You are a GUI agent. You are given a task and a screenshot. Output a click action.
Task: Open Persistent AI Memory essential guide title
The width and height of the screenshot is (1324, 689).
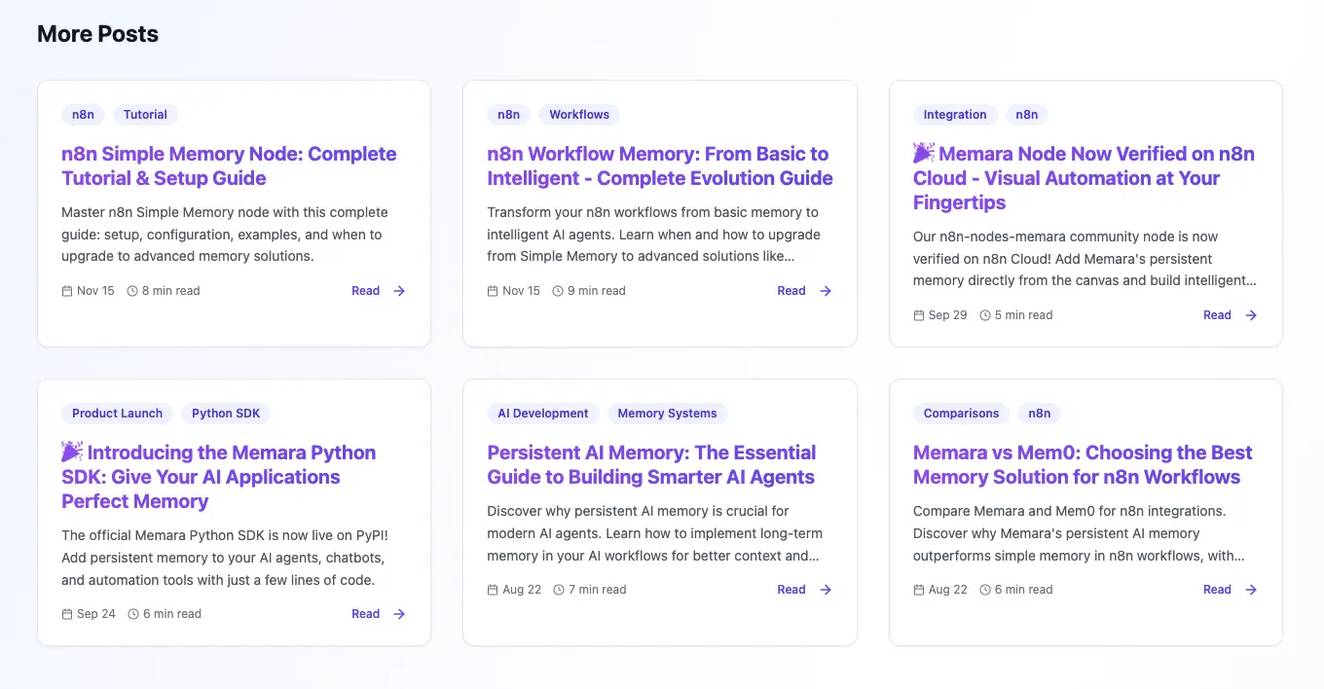[651, 464]
